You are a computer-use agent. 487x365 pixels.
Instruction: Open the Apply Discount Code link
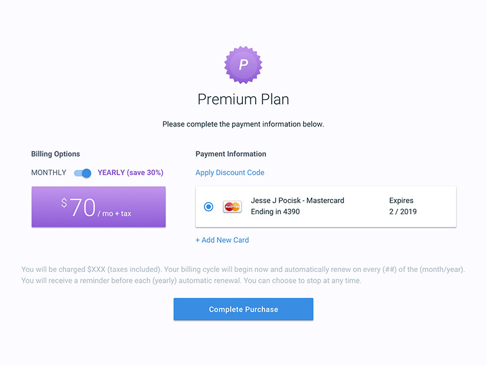point(229,173)
